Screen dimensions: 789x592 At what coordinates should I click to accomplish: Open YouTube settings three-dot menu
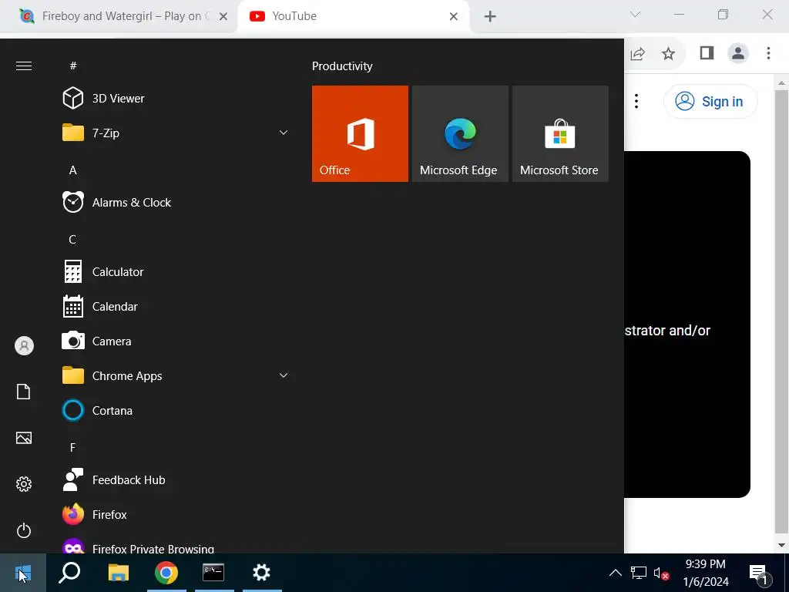click(636, 101)
